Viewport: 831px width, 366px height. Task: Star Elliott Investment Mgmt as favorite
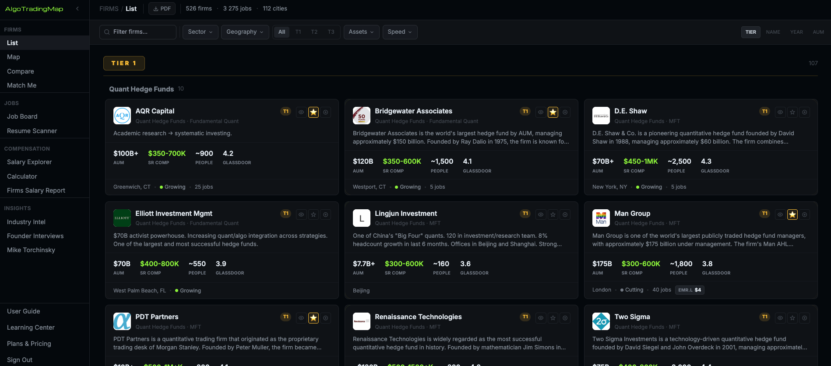coord(313,215)
